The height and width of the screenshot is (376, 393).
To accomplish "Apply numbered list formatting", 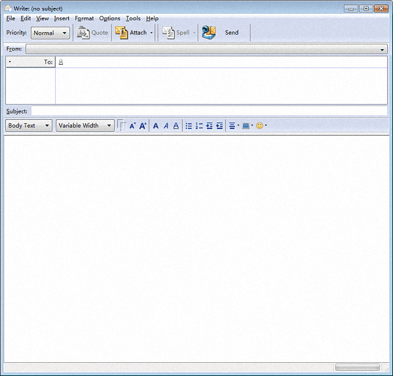I will (199, 126).
